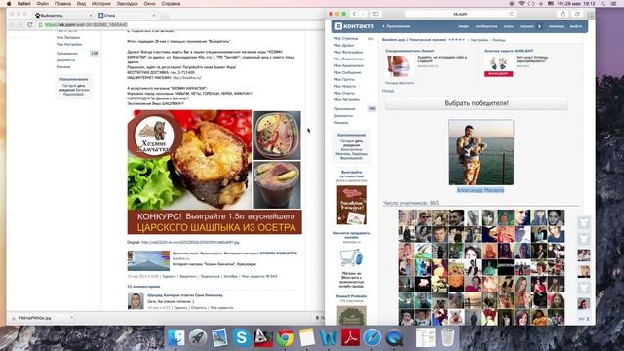Open the winner name link under photo
Viewport: 624px width, 351px height.
point(481,190)
